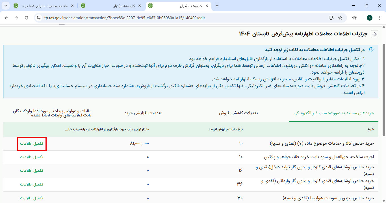This screenshot has width=386, height=203.
Task: Click the site information icon beside the URL
Action: [39, 18]
